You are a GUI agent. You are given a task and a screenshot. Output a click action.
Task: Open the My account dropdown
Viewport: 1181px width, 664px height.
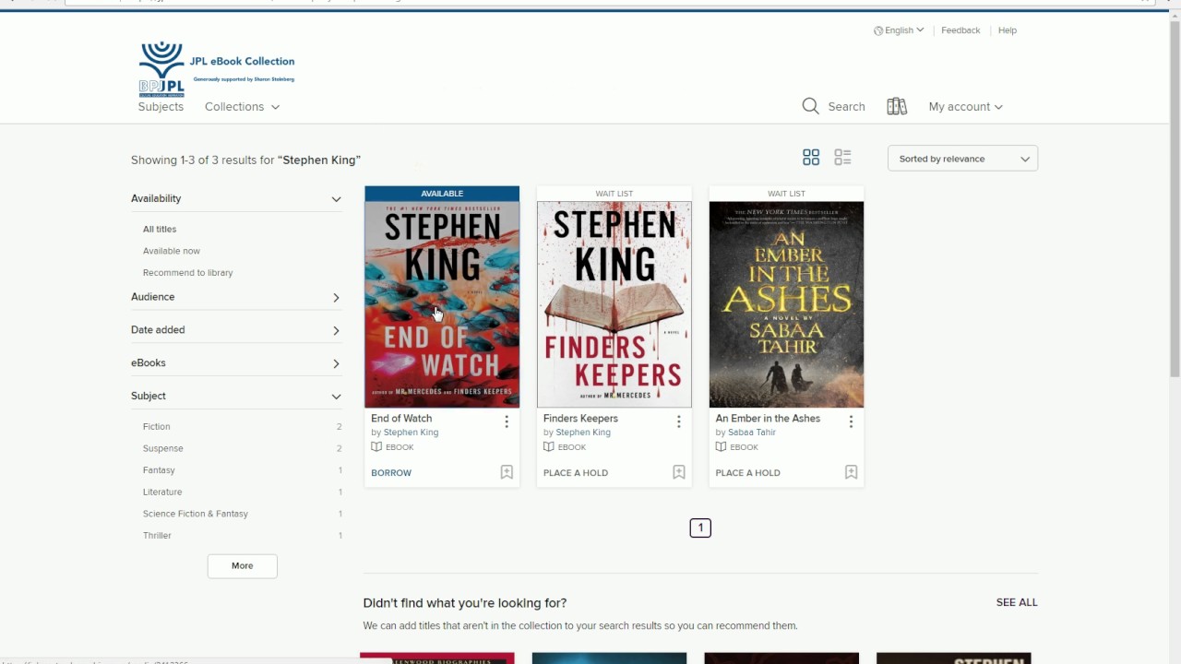(965, 107)
